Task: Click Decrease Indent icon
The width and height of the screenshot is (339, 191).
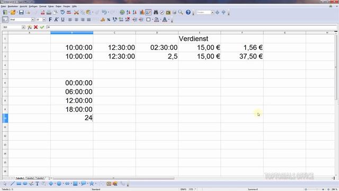Action: tap(135, 20)
